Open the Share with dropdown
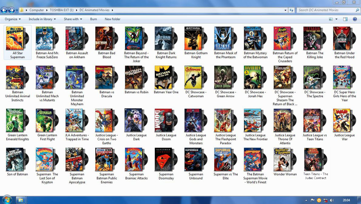This screenshot has height=204, width=361. pyautogui.click(x=73, y=19)
